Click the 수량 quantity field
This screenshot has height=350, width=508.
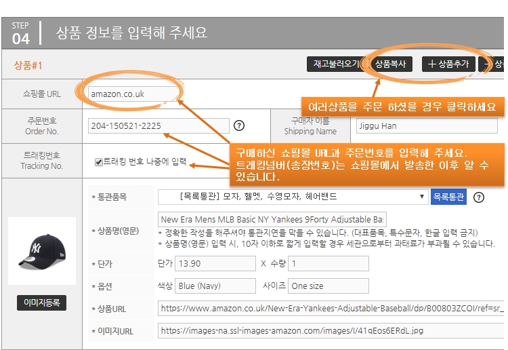(x=329, y=263)
